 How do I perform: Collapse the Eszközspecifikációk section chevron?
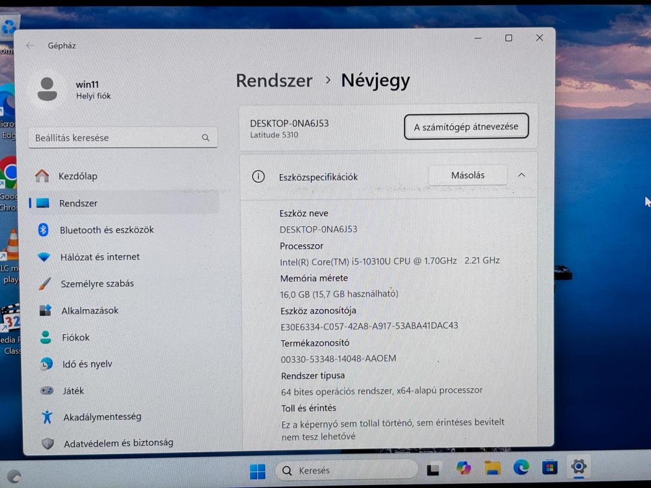521,175
